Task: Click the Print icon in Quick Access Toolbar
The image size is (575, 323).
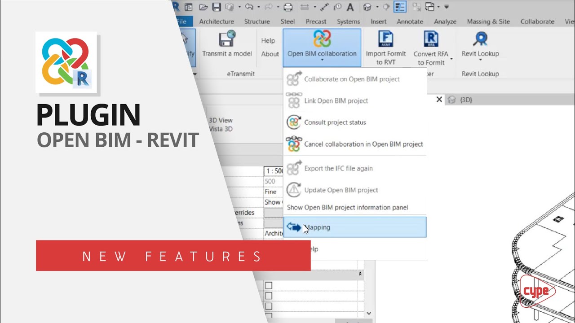Action: pyautogui.click(x=289, y=7)
